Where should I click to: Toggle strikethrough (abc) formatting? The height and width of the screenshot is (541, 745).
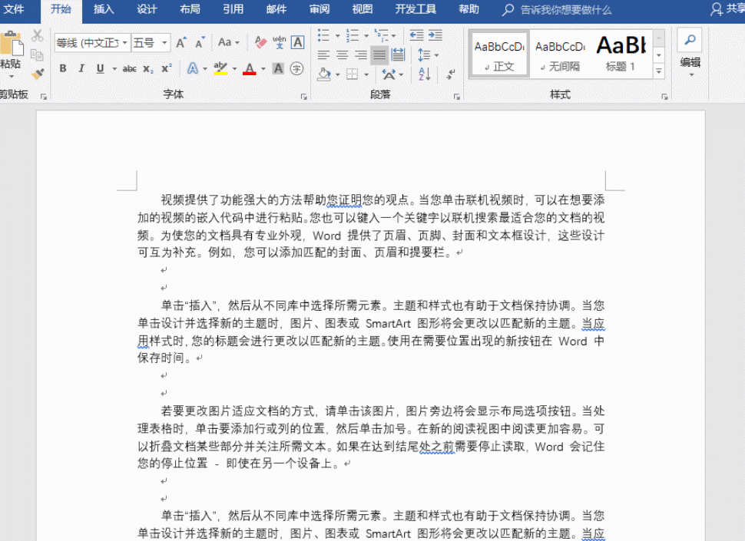[129, 69]
